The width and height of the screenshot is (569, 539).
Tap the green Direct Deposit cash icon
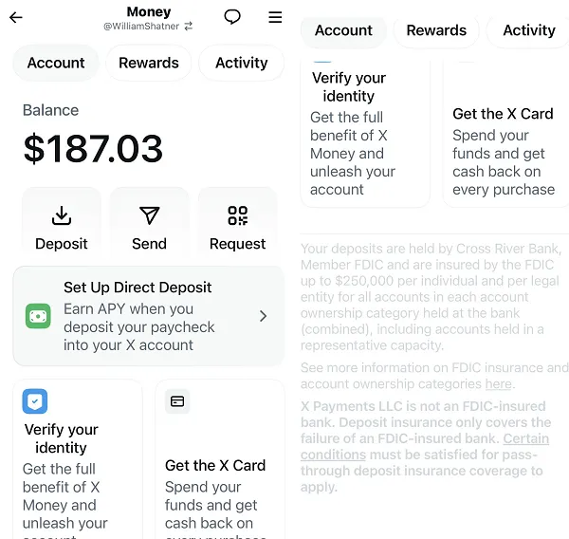38,316
